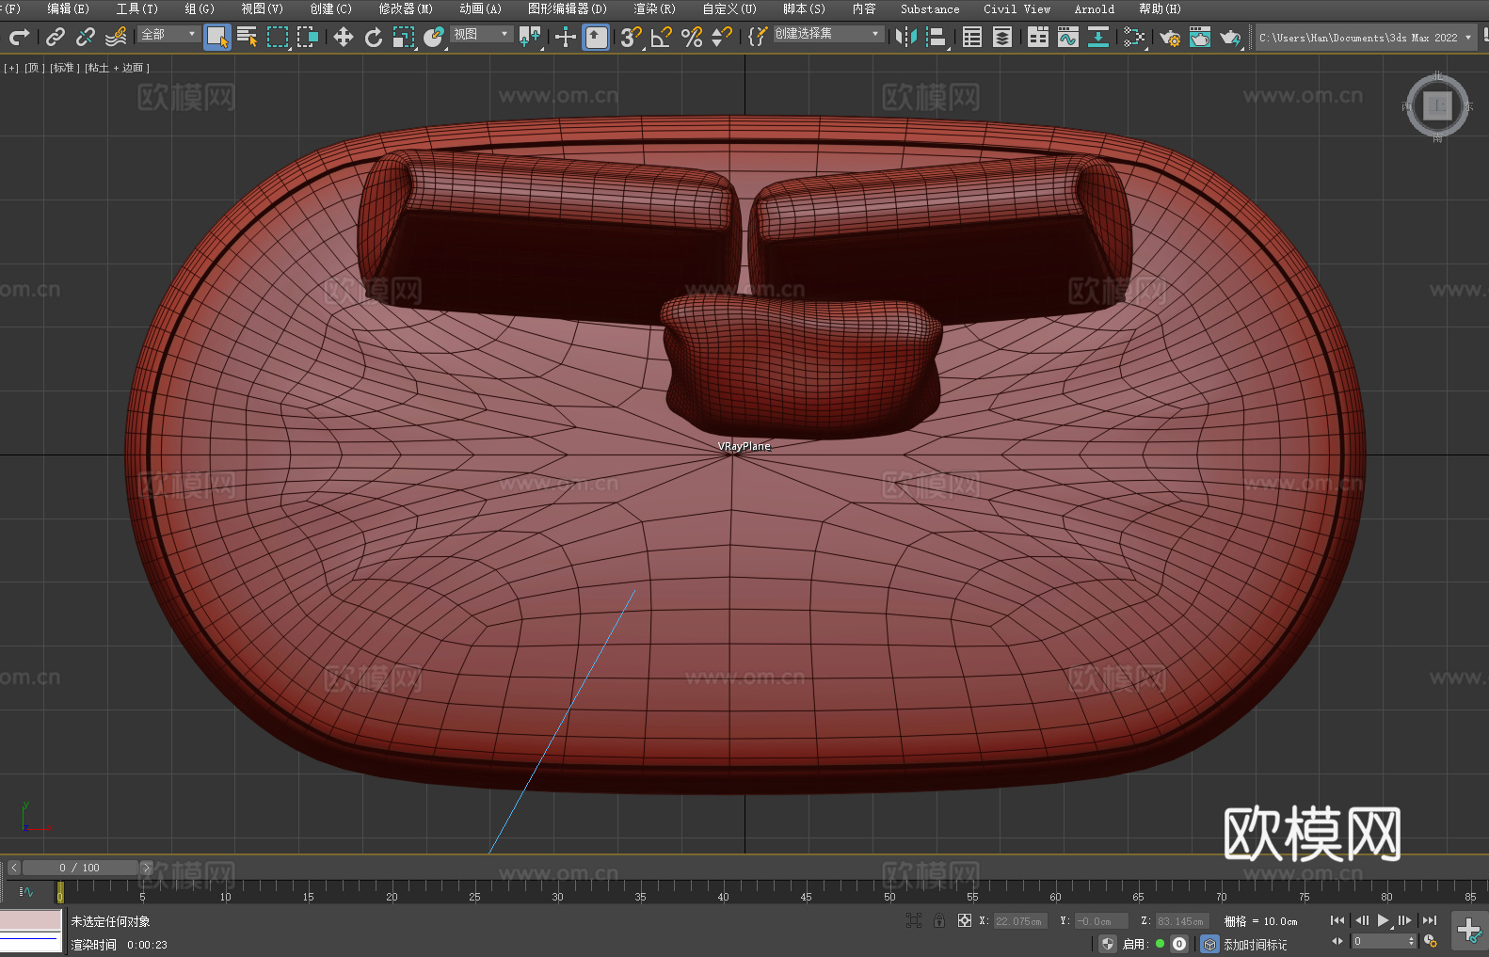Click the Redo arrow icon
Screen dimensions: 1489x957
(19, 37)
